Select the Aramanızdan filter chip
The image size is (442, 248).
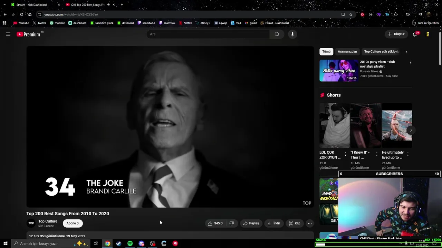347,52
